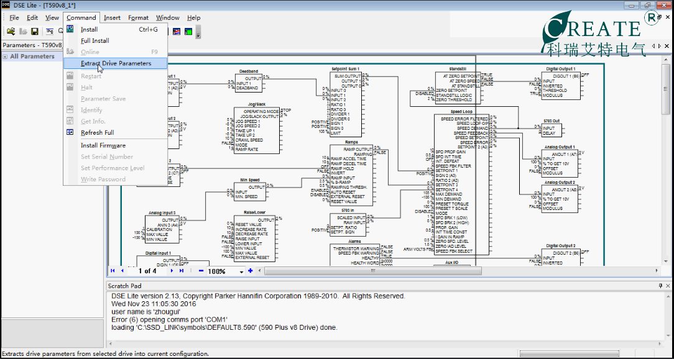The height and width of the screenshot is (359, 674).
Task: Open the View menu
Action: tap(52, 17)
